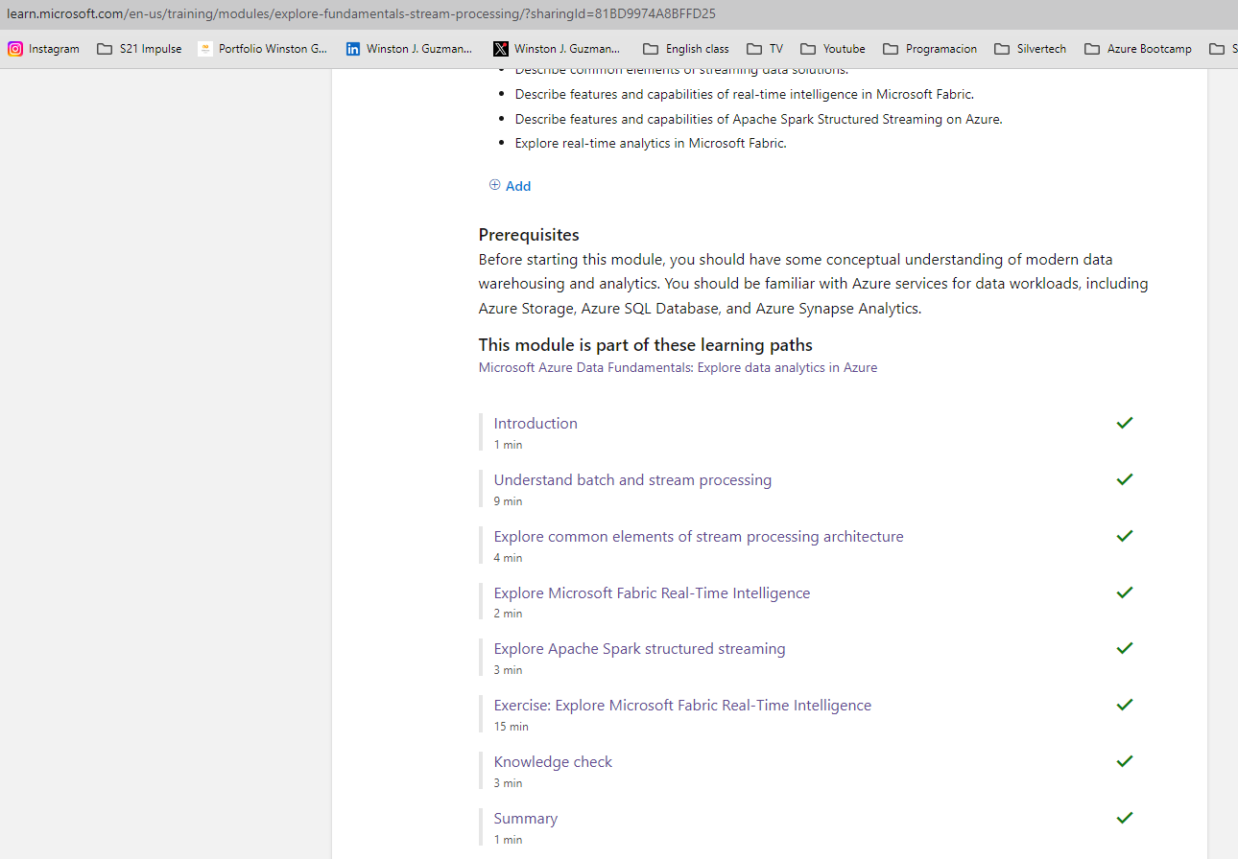
Task: Open the Portfolio Winston G... bookmark
Action: coord(263,49)
